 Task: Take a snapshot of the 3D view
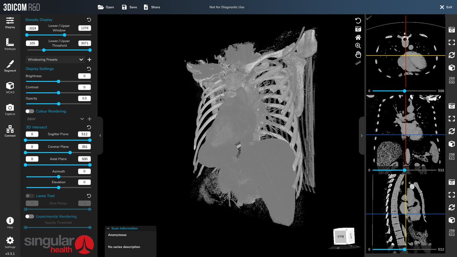[x=358, y=29]
